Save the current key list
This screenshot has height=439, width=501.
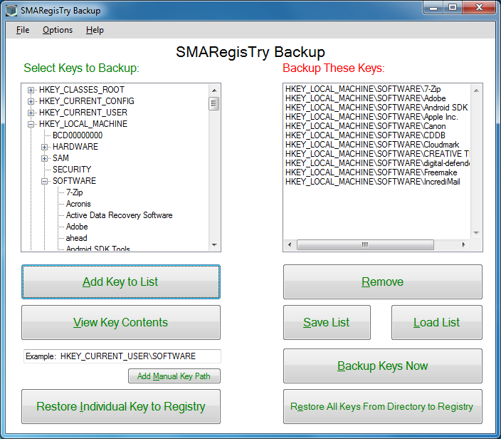(326, 323)
